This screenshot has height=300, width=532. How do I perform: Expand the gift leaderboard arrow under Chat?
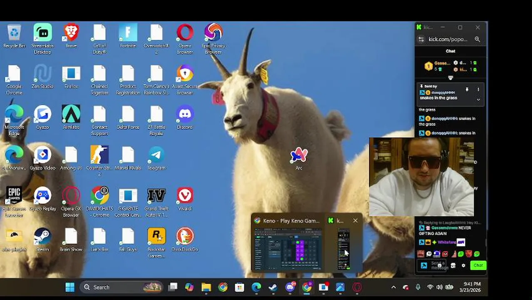pos(450,78)
